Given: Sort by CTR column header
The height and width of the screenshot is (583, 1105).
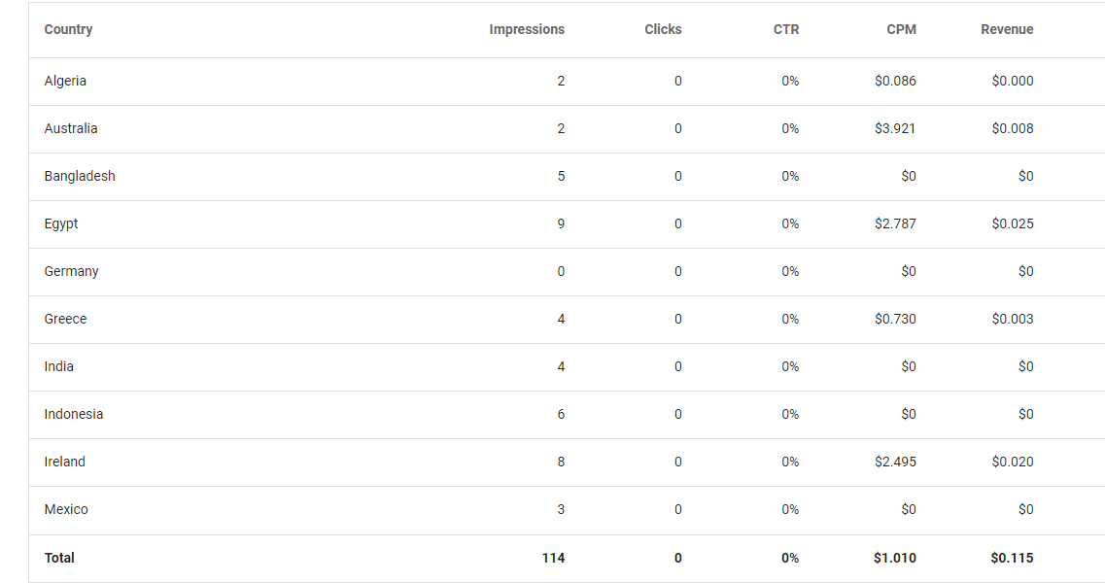Looking at the screenshot, I should [x=786, y=29].
